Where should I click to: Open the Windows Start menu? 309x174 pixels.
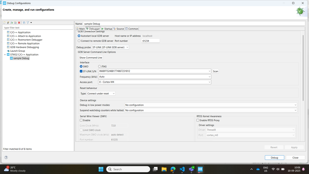101,169
